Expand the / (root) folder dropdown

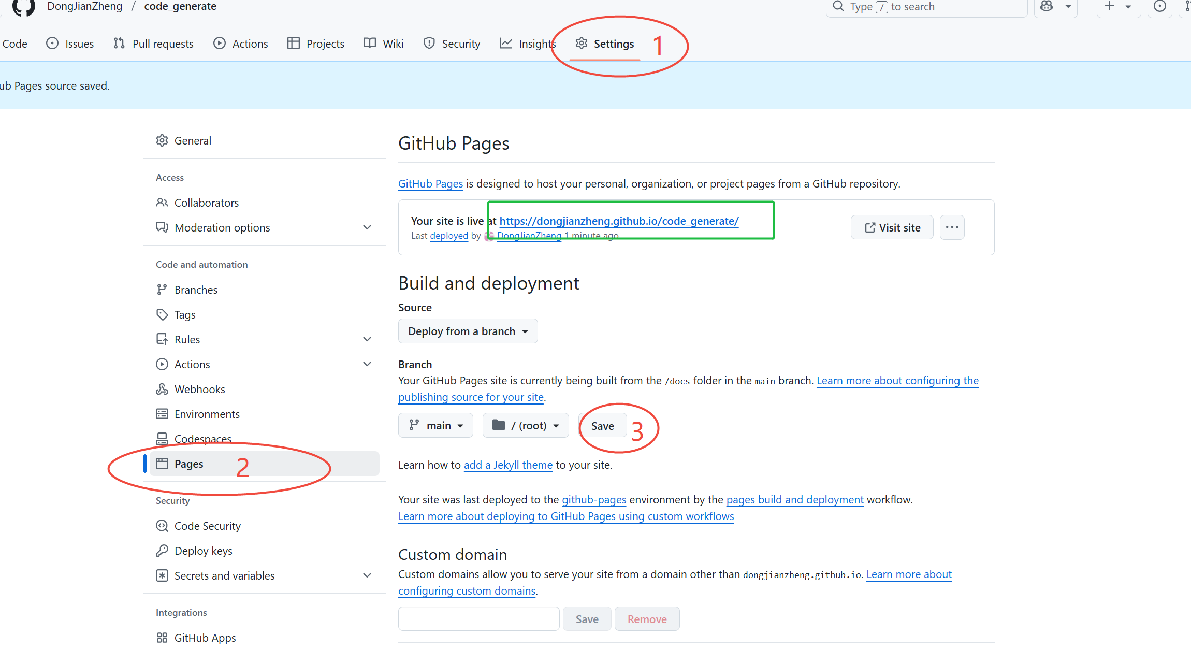[x=525, y=425]
